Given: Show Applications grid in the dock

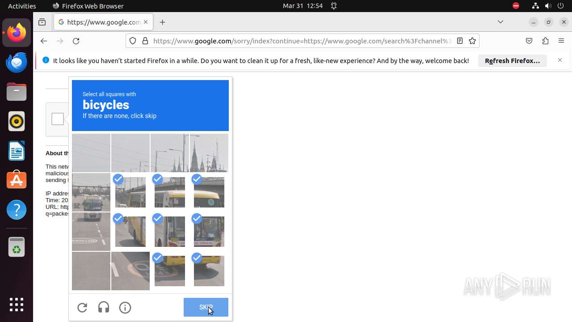Looking at the screenshot, I should tap(17, 305).
